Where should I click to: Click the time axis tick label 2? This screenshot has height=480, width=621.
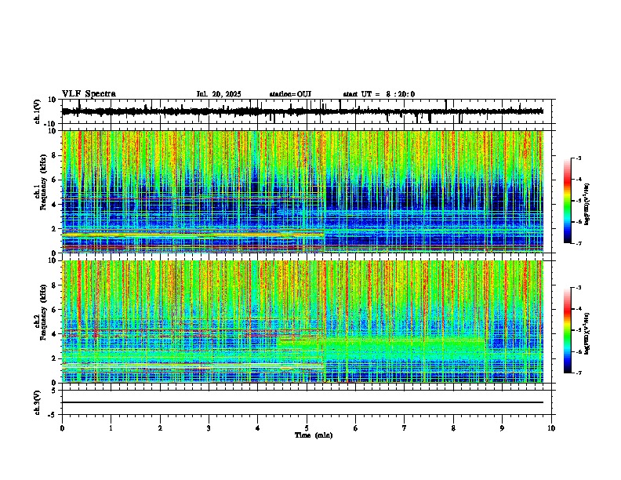tap(160, 428)
